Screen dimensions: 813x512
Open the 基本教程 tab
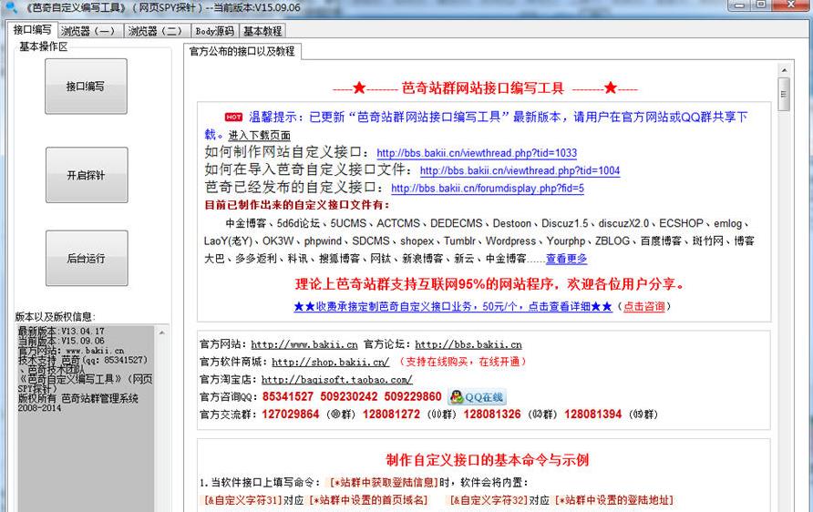point(262,31)
